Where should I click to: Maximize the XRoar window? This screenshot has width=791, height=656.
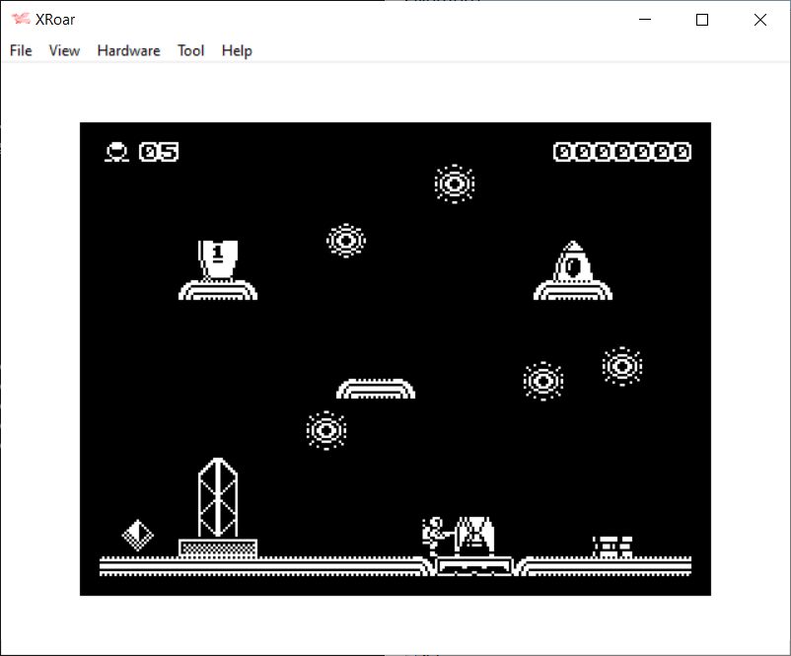point(702,20)
